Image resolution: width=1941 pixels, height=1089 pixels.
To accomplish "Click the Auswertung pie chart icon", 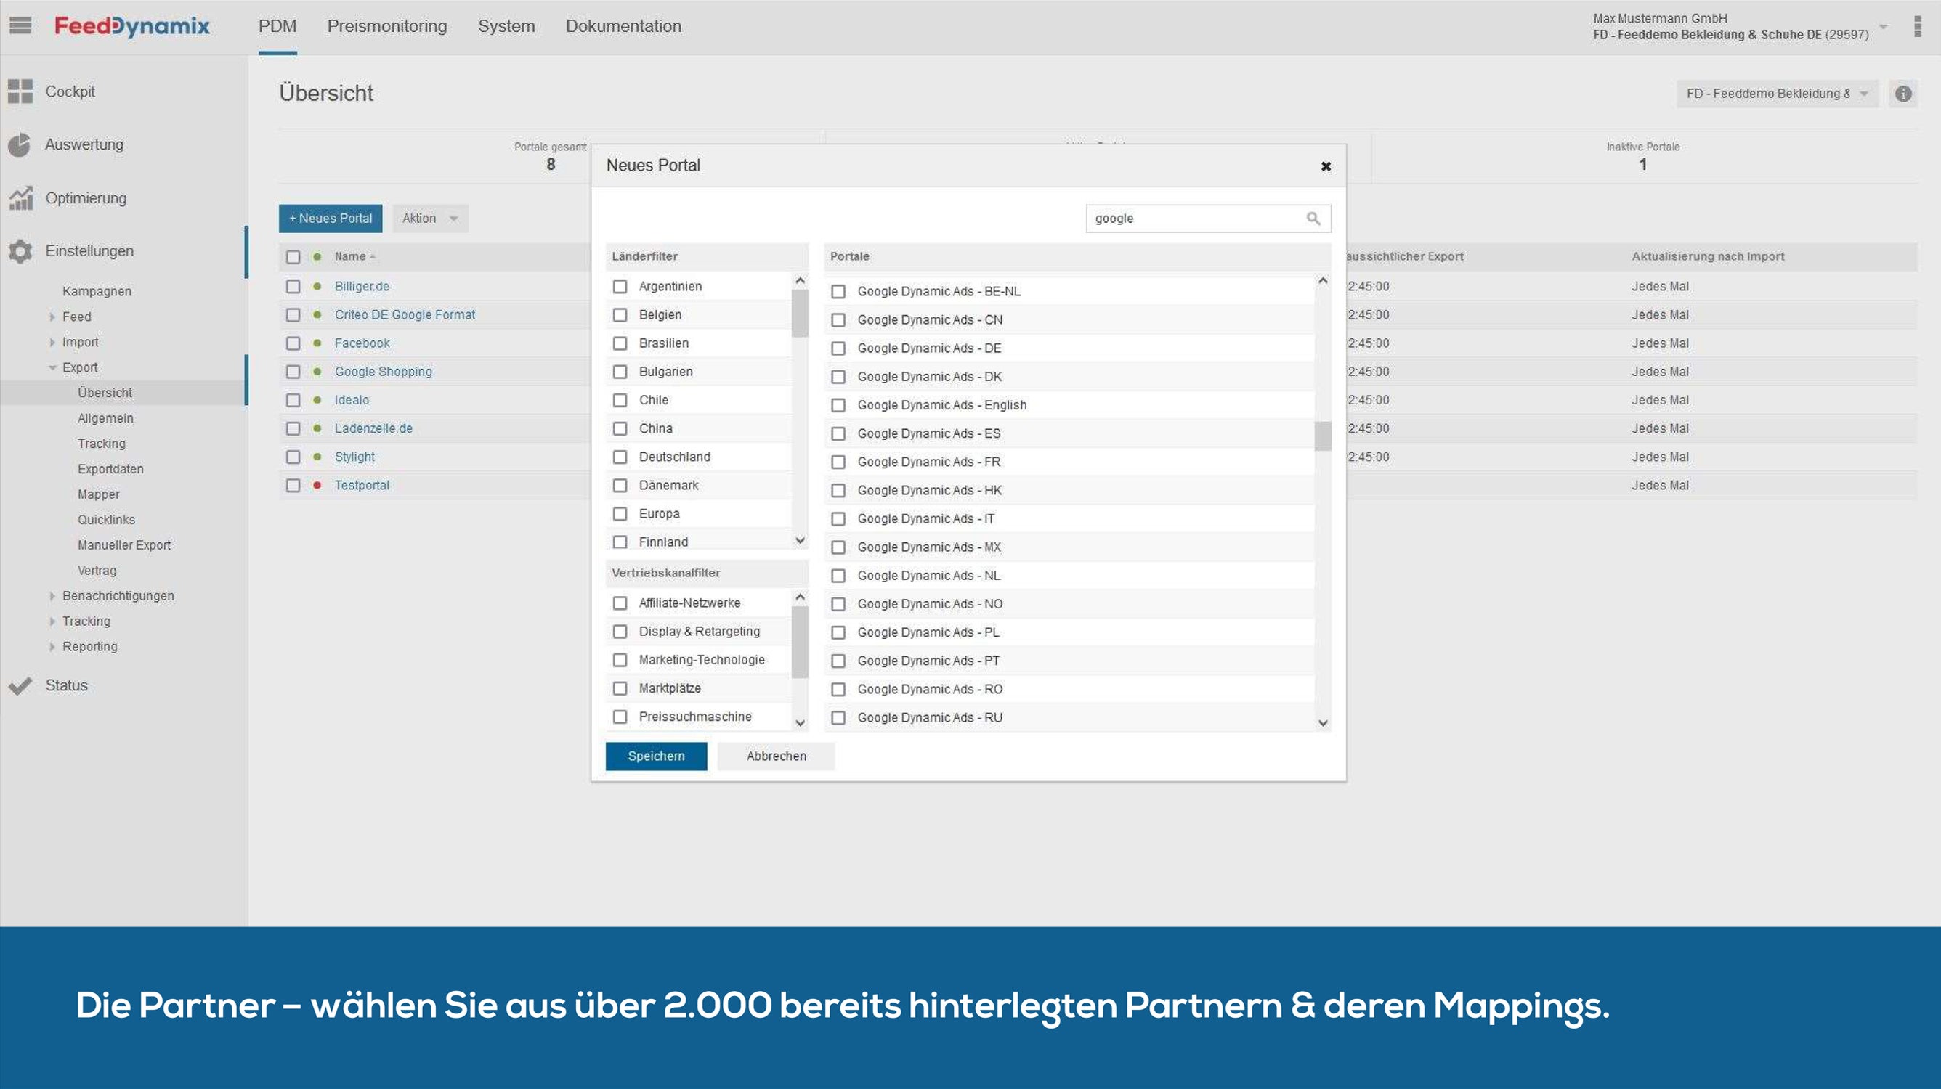I will [x=20, y=144].
